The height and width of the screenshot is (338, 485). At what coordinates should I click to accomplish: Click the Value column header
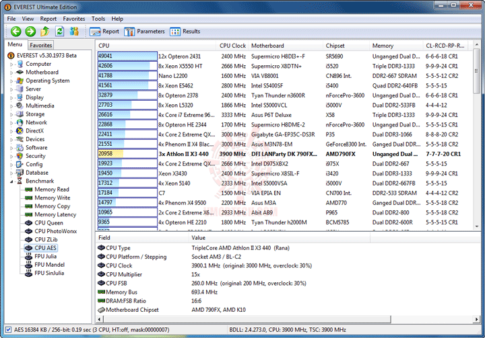click(280, 238)
